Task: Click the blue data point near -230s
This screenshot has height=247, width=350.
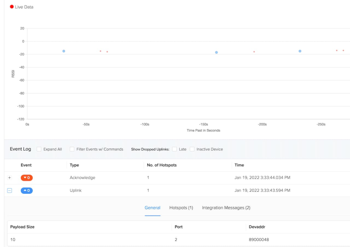Action: click(300, 51)
